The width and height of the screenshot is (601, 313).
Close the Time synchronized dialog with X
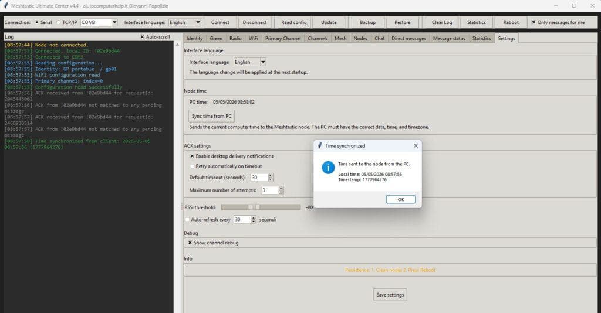coord(416,146)
